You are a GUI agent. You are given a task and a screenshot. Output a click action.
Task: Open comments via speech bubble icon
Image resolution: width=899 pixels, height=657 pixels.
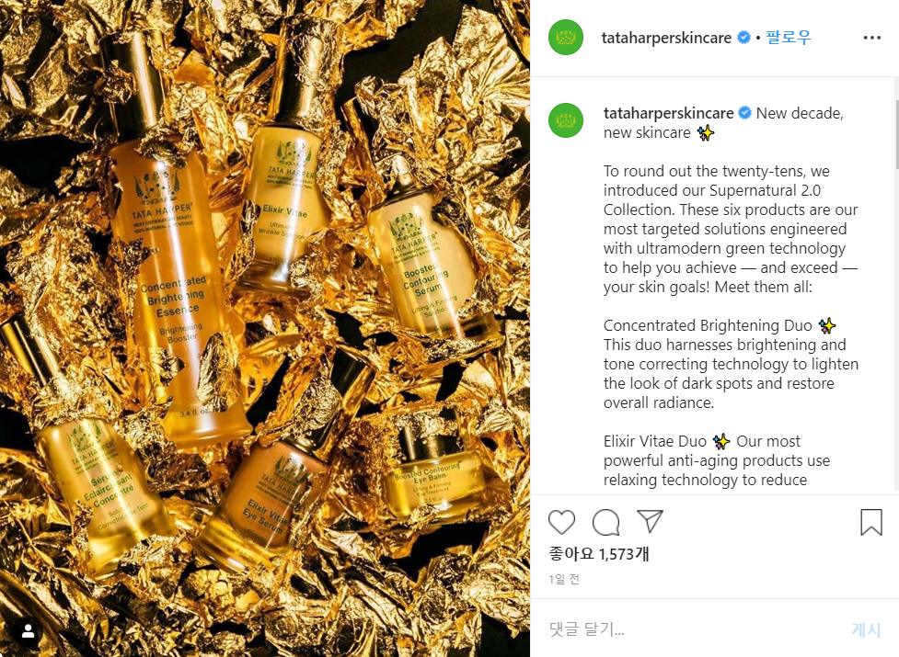click(x=605, y=522)
